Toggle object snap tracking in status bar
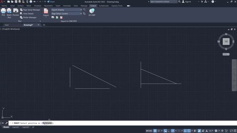Screen dimensions: 237x133 pos(185,131)
